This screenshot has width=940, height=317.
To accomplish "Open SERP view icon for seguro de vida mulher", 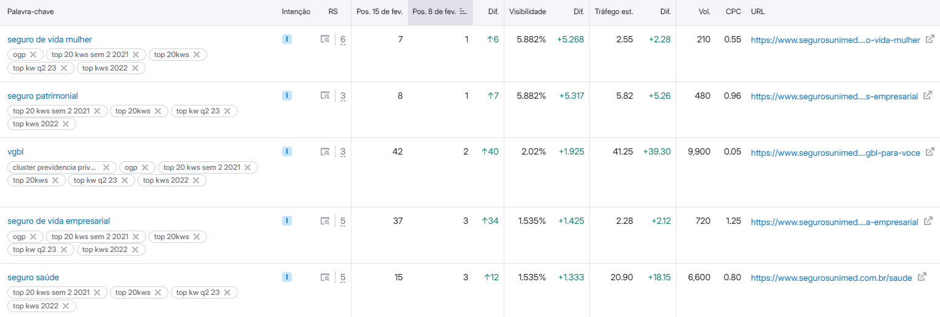I will pos(325,39).
